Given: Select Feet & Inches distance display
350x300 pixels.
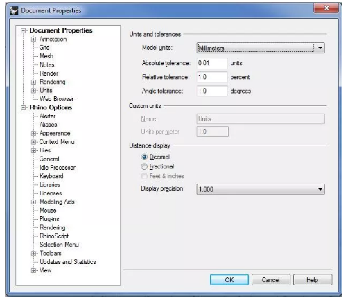Looking at the screenshot, I should (144, 176).
